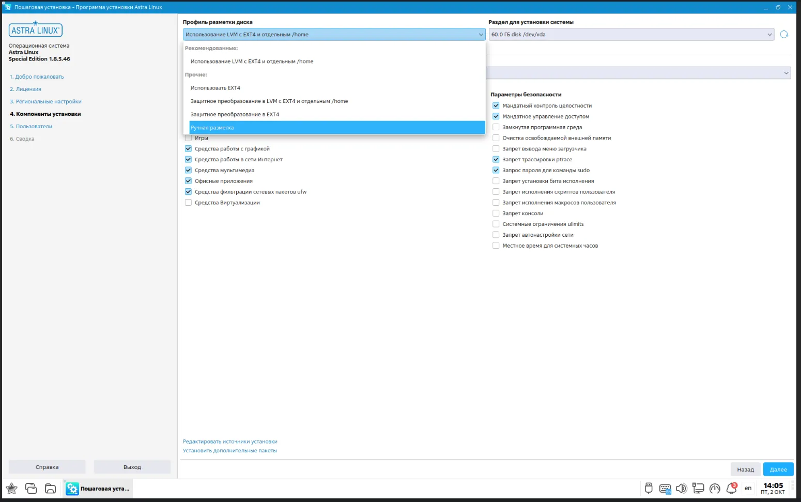Click the 14:05 clock in the tray
The height and width of the screenshot is (502, 801).
tap(773, 488)
